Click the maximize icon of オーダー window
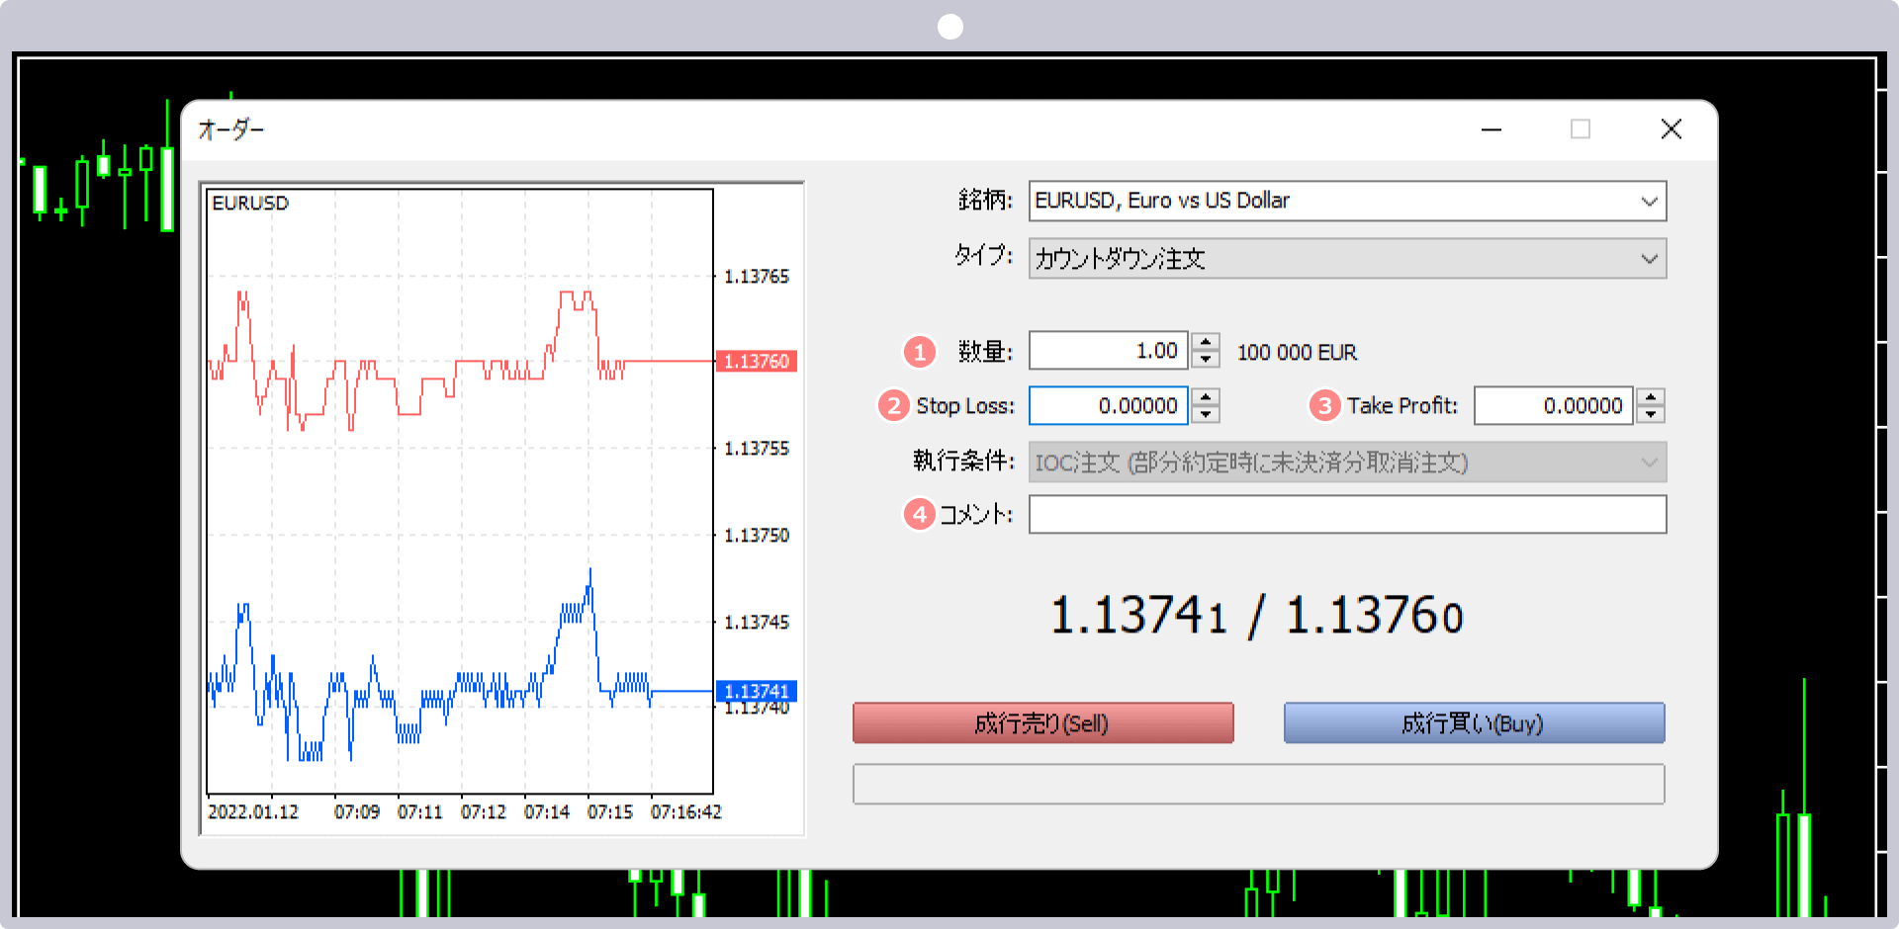This screenshot has width=1899, height=929. click(x=1581, y=129)
